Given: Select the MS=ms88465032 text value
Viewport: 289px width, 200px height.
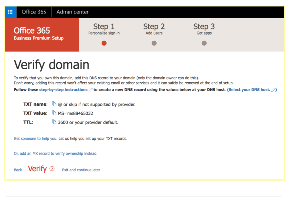Looking at the screenshot, I should click(75, 113).
